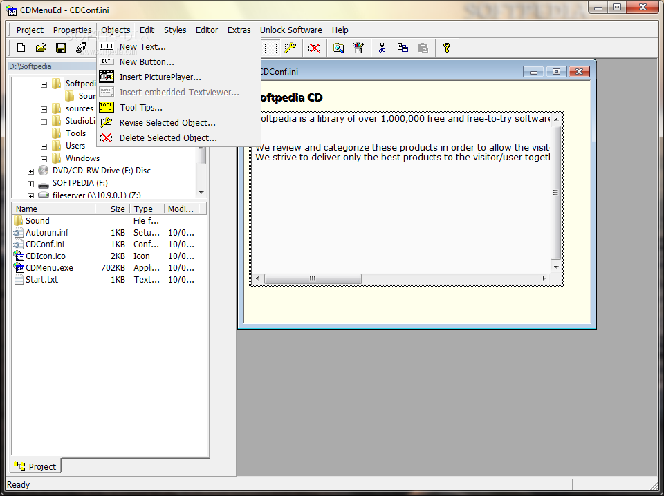Expand the sources folder tree node
Viewport: 664px width, 496px height.
(44, 110)
